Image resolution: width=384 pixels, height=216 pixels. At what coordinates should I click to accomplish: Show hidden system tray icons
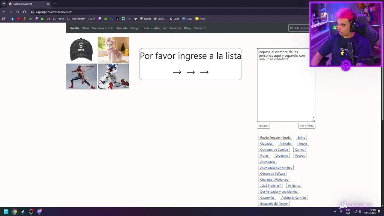335,211
